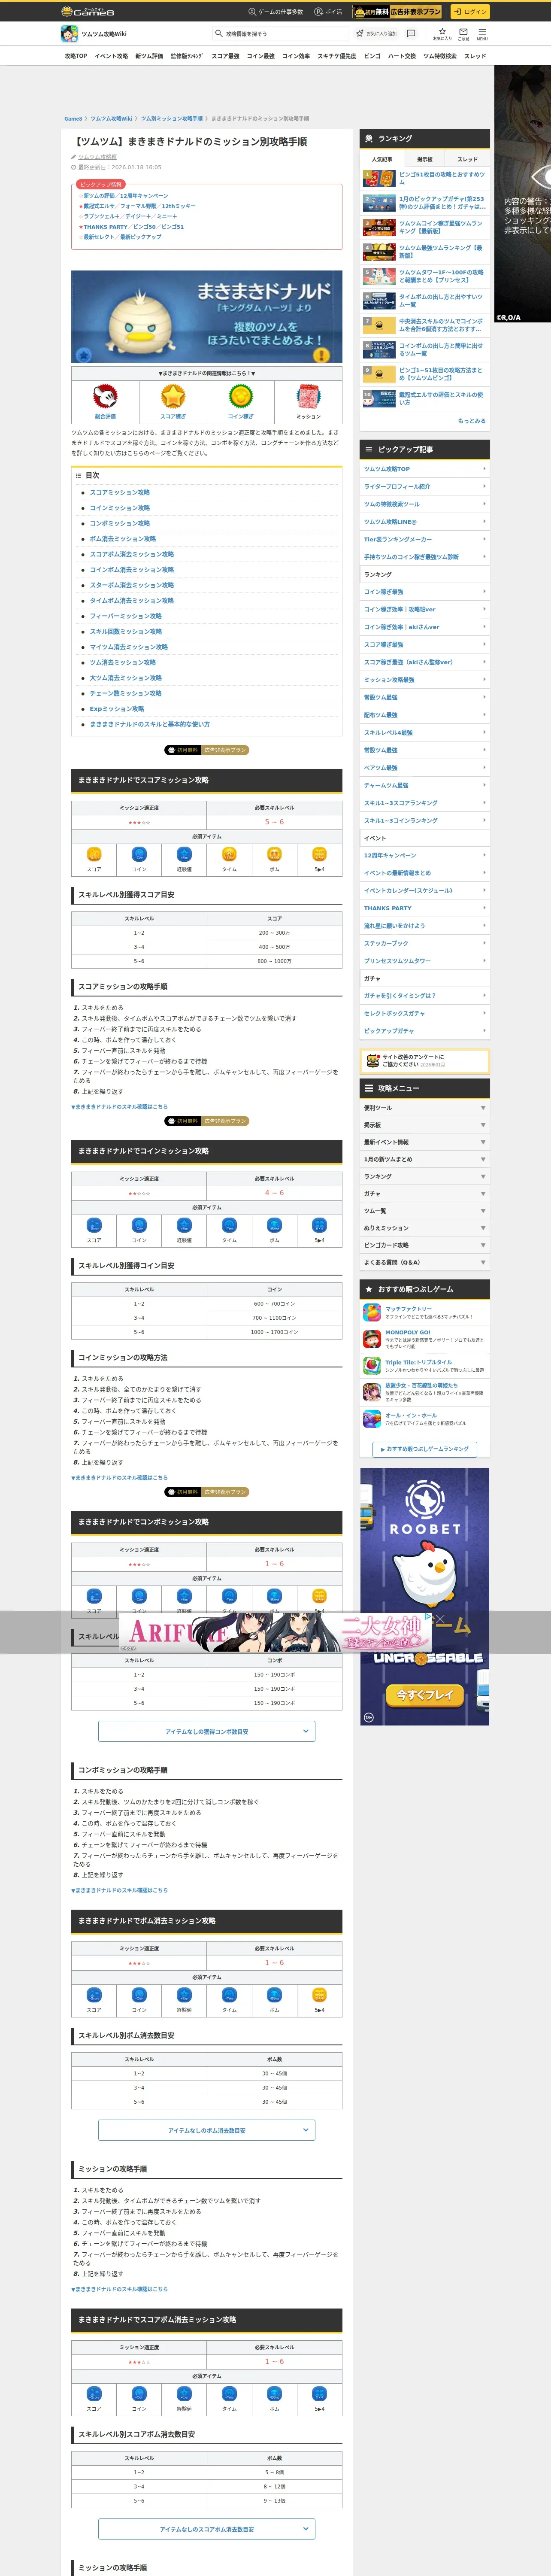Image resolution: width=551 pixels, height=2576 pixels.
Task: Click タイム item icon in スコアミッション攻略 table
Action: pos(229,854)
